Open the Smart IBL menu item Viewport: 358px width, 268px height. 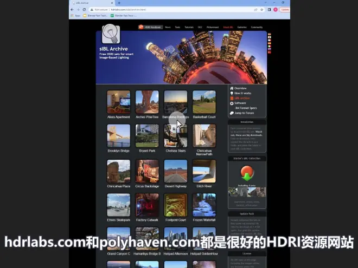228,27
